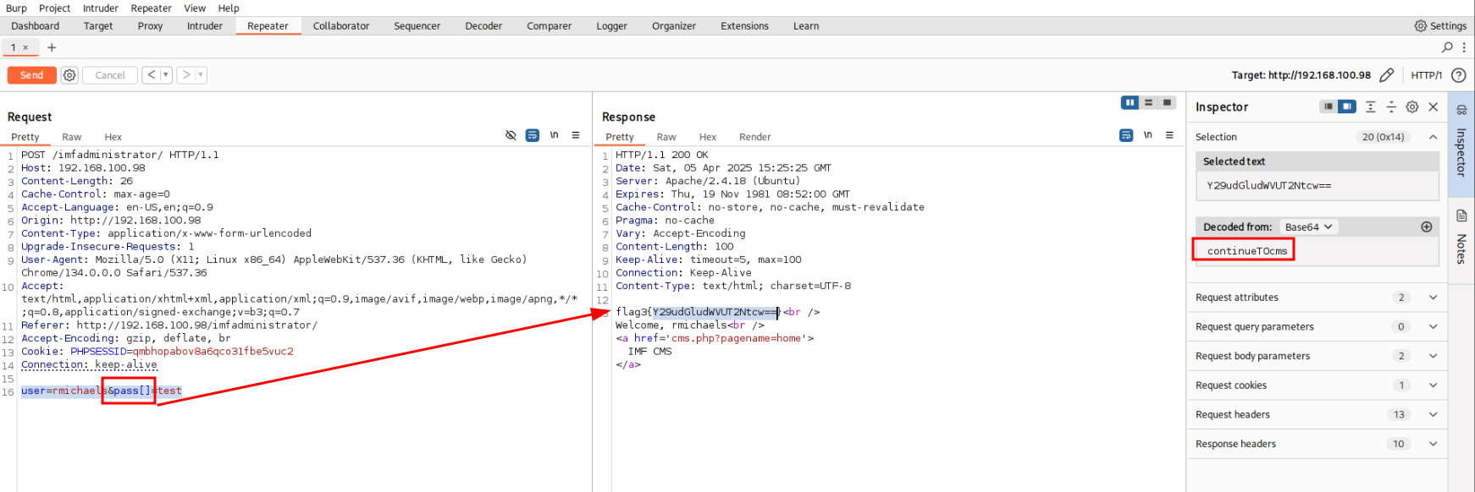Screen dimensions: 1475x492
Task: Edit the target with the pencil icon
Action: coord(1386,75)
